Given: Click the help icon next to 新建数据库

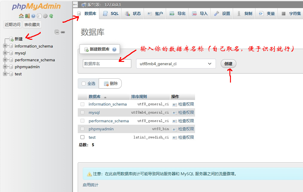Looking at the screenshot, I should click(114, 49).
